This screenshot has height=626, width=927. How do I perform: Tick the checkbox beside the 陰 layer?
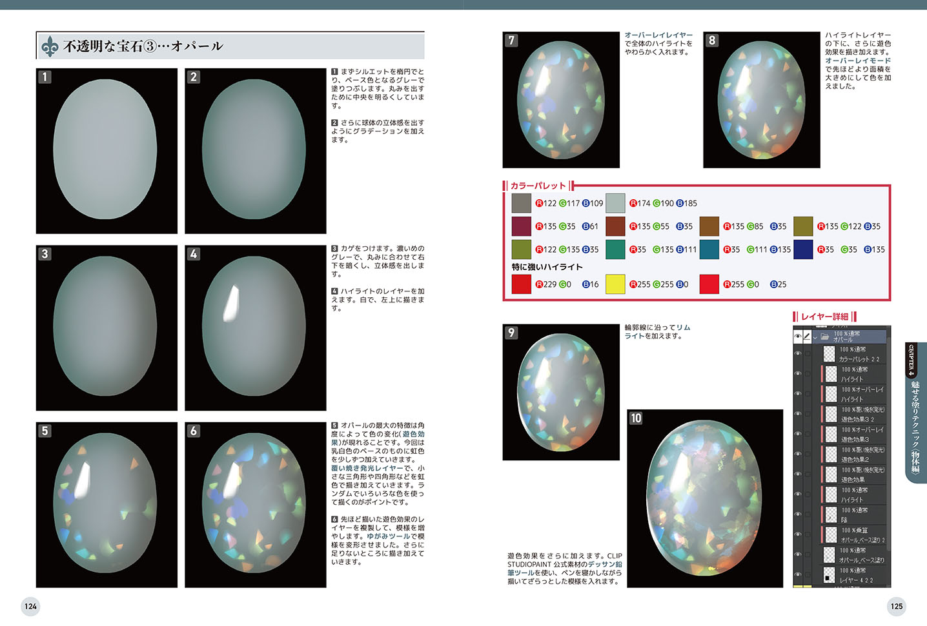[x=808, y=514]
